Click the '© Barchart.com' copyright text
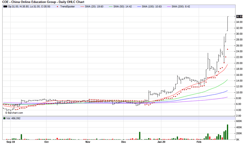Screen dimensions: 245x149 coord(14,113)
